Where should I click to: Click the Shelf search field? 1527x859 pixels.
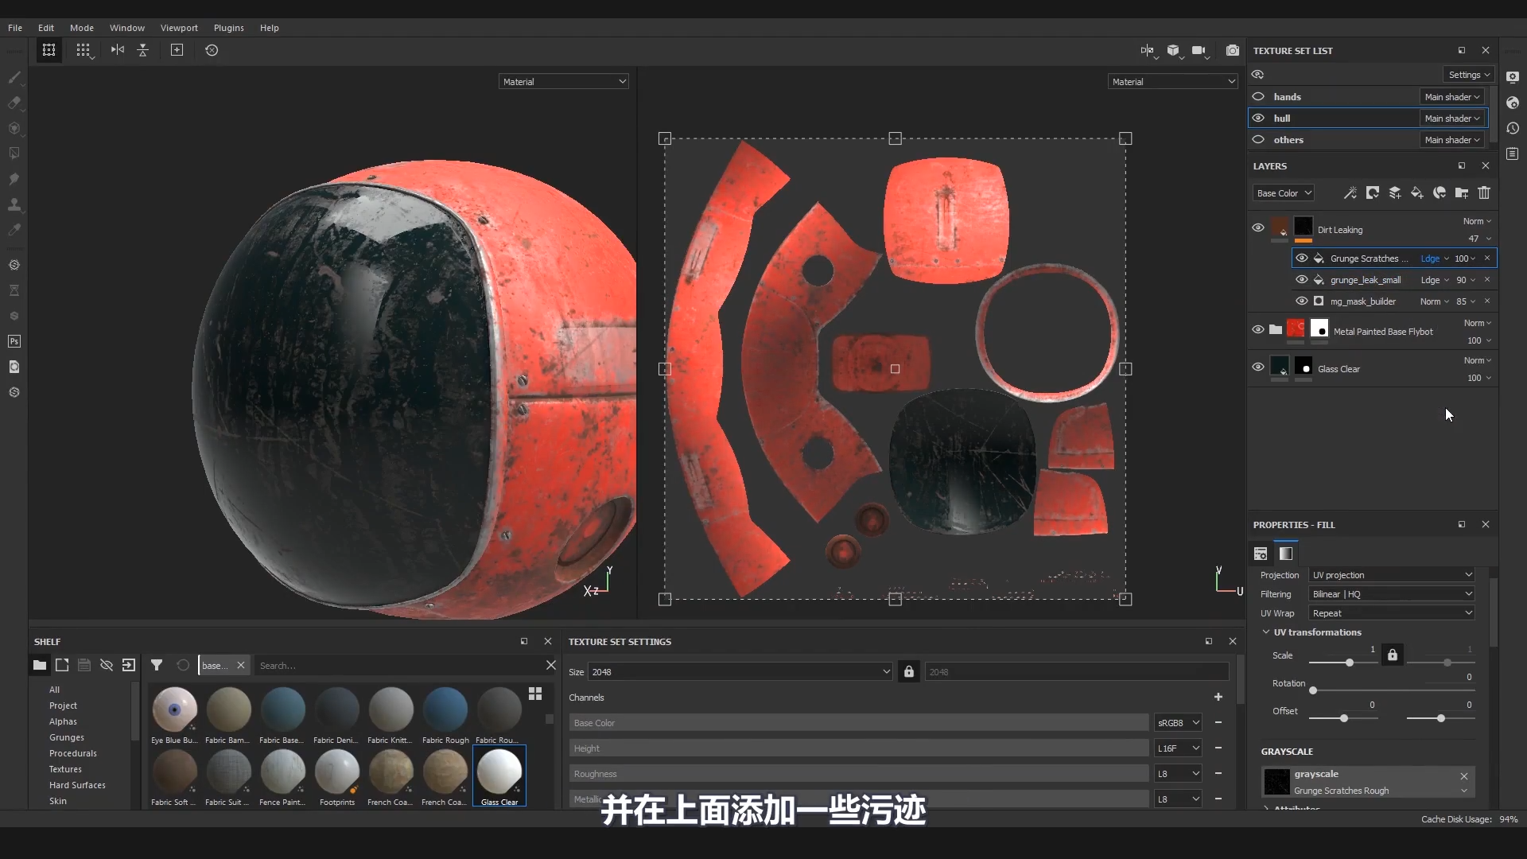398,666
